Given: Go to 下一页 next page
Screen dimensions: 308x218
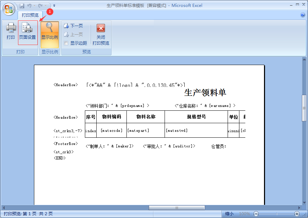Looking at the screenshot, I should tap(73, 26).
